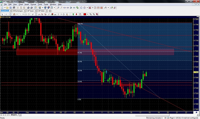Click the Zoom Out magnifier icon
The width and height of the screenshot is (200, 119).
pos(61,8)
